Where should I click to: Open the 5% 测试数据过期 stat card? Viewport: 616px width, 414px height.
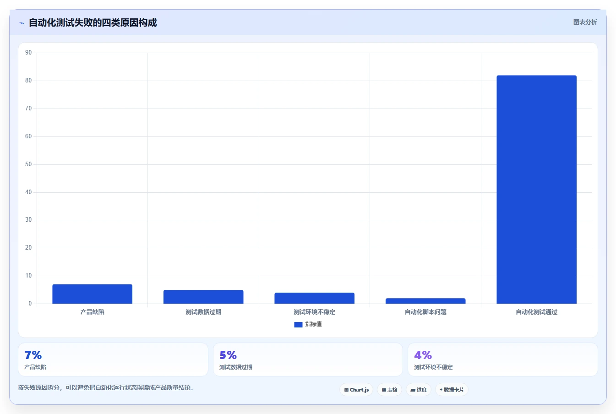click(308, 360)
